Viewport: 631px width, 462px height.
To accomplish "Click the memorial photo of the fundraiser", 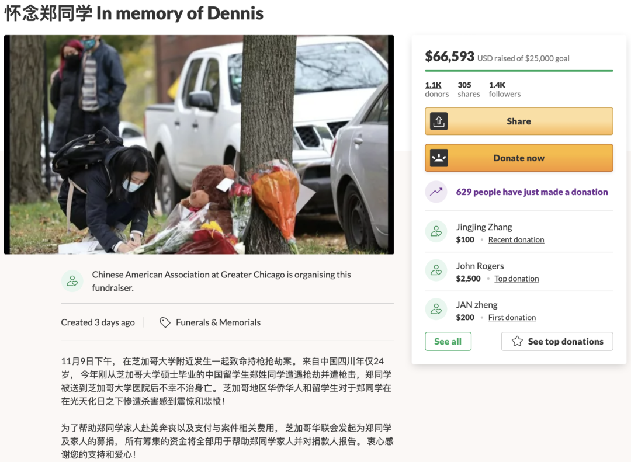I will point(199,144).
